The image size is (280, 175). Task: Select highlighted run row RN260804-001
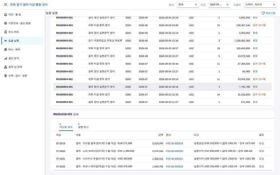click(162, 87)
